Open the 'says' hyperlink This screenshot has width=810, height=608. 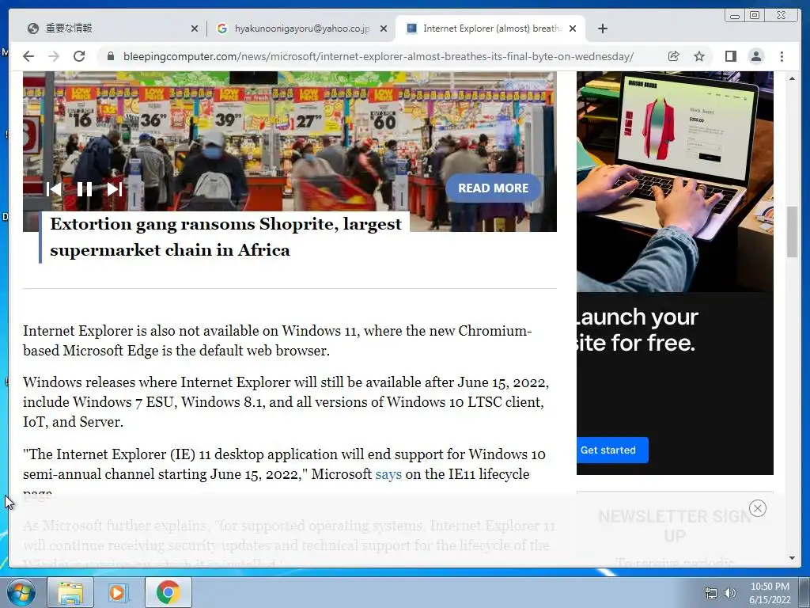click(388, 474)
